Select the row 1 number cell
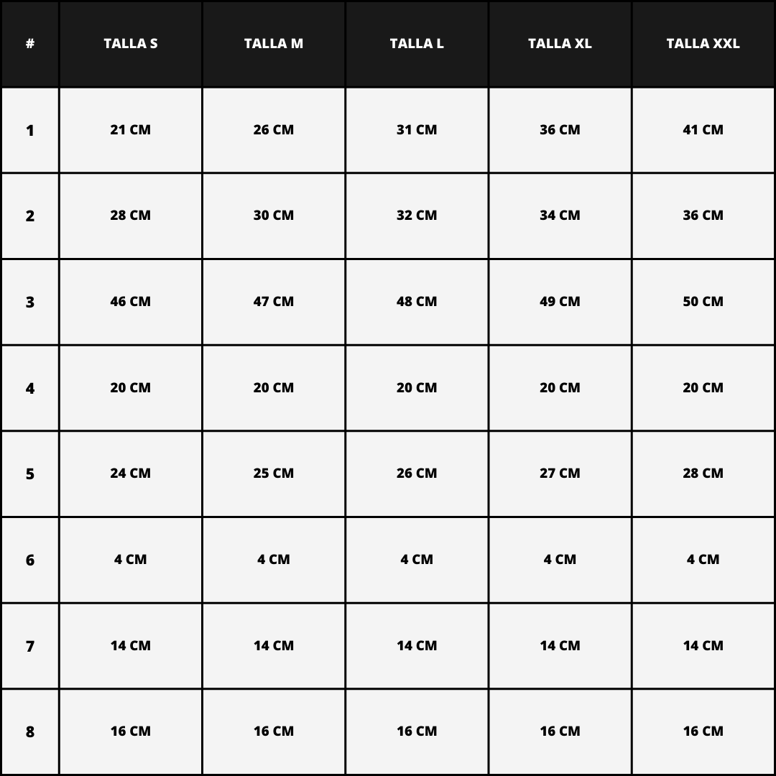Image resolution: width=776 pixels, height=776 pixels. (x=30, y=130)
